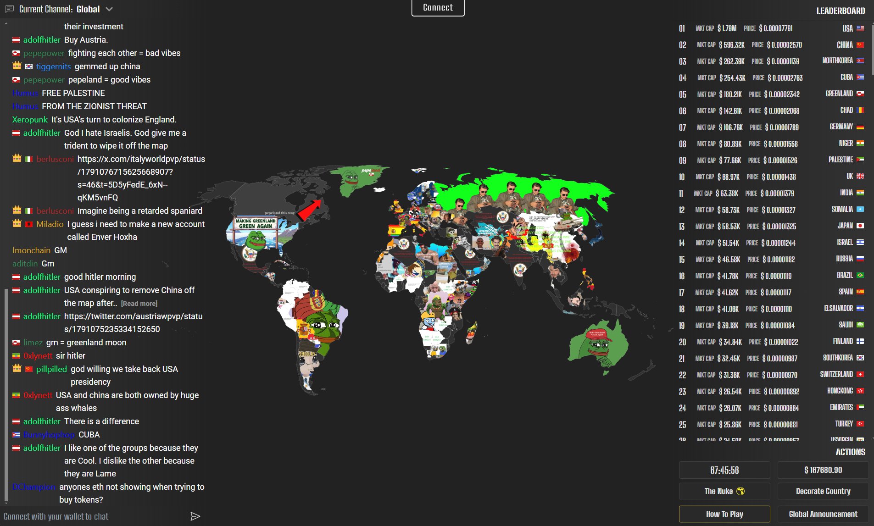This screenshot has height=526, width=874.
Task: Click the chat panel scrollbar
Action: click(6, 396)
